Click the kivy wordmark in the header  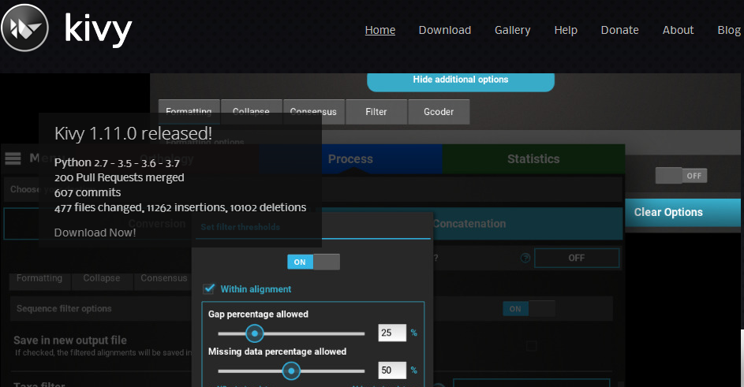tap(98, 29)
